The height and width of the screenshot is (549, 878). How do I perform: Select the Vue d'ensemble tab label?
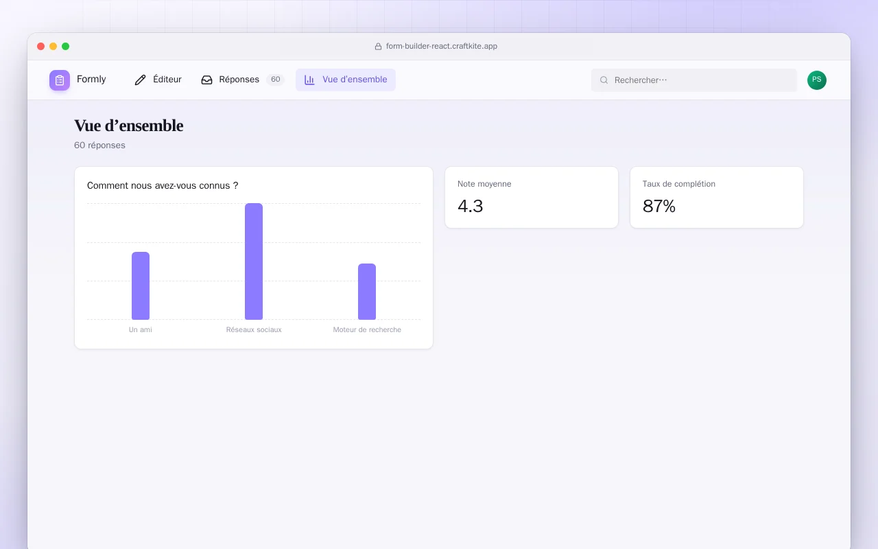click(355, 80)
